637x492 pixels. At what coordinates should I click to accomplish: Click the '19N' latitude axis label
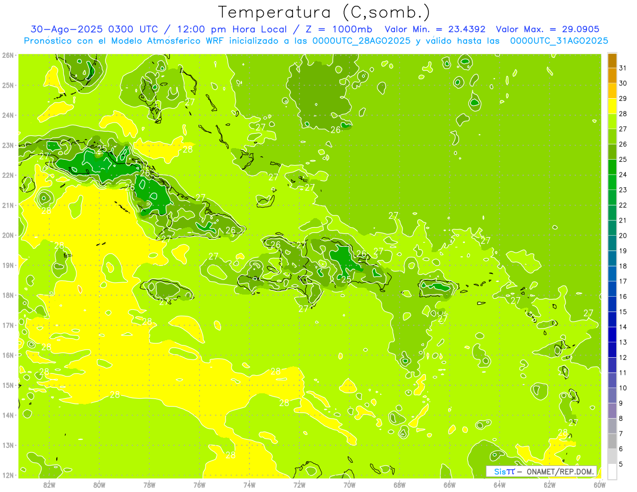[7, 265]
